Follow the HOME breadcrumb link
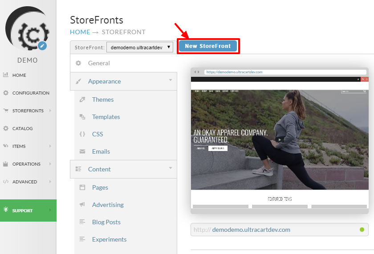The width and height of the screenshot is (374, 254). [x=80, y=32]
